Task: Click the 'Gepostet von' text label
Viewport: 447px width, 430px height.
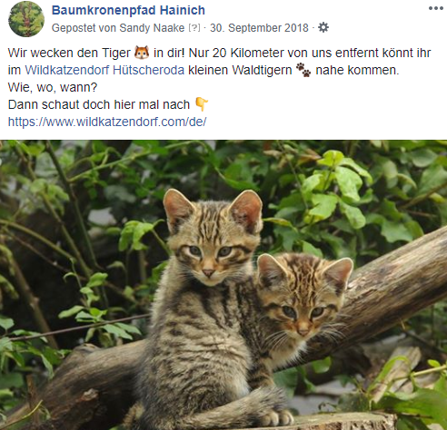Action: 84,28
